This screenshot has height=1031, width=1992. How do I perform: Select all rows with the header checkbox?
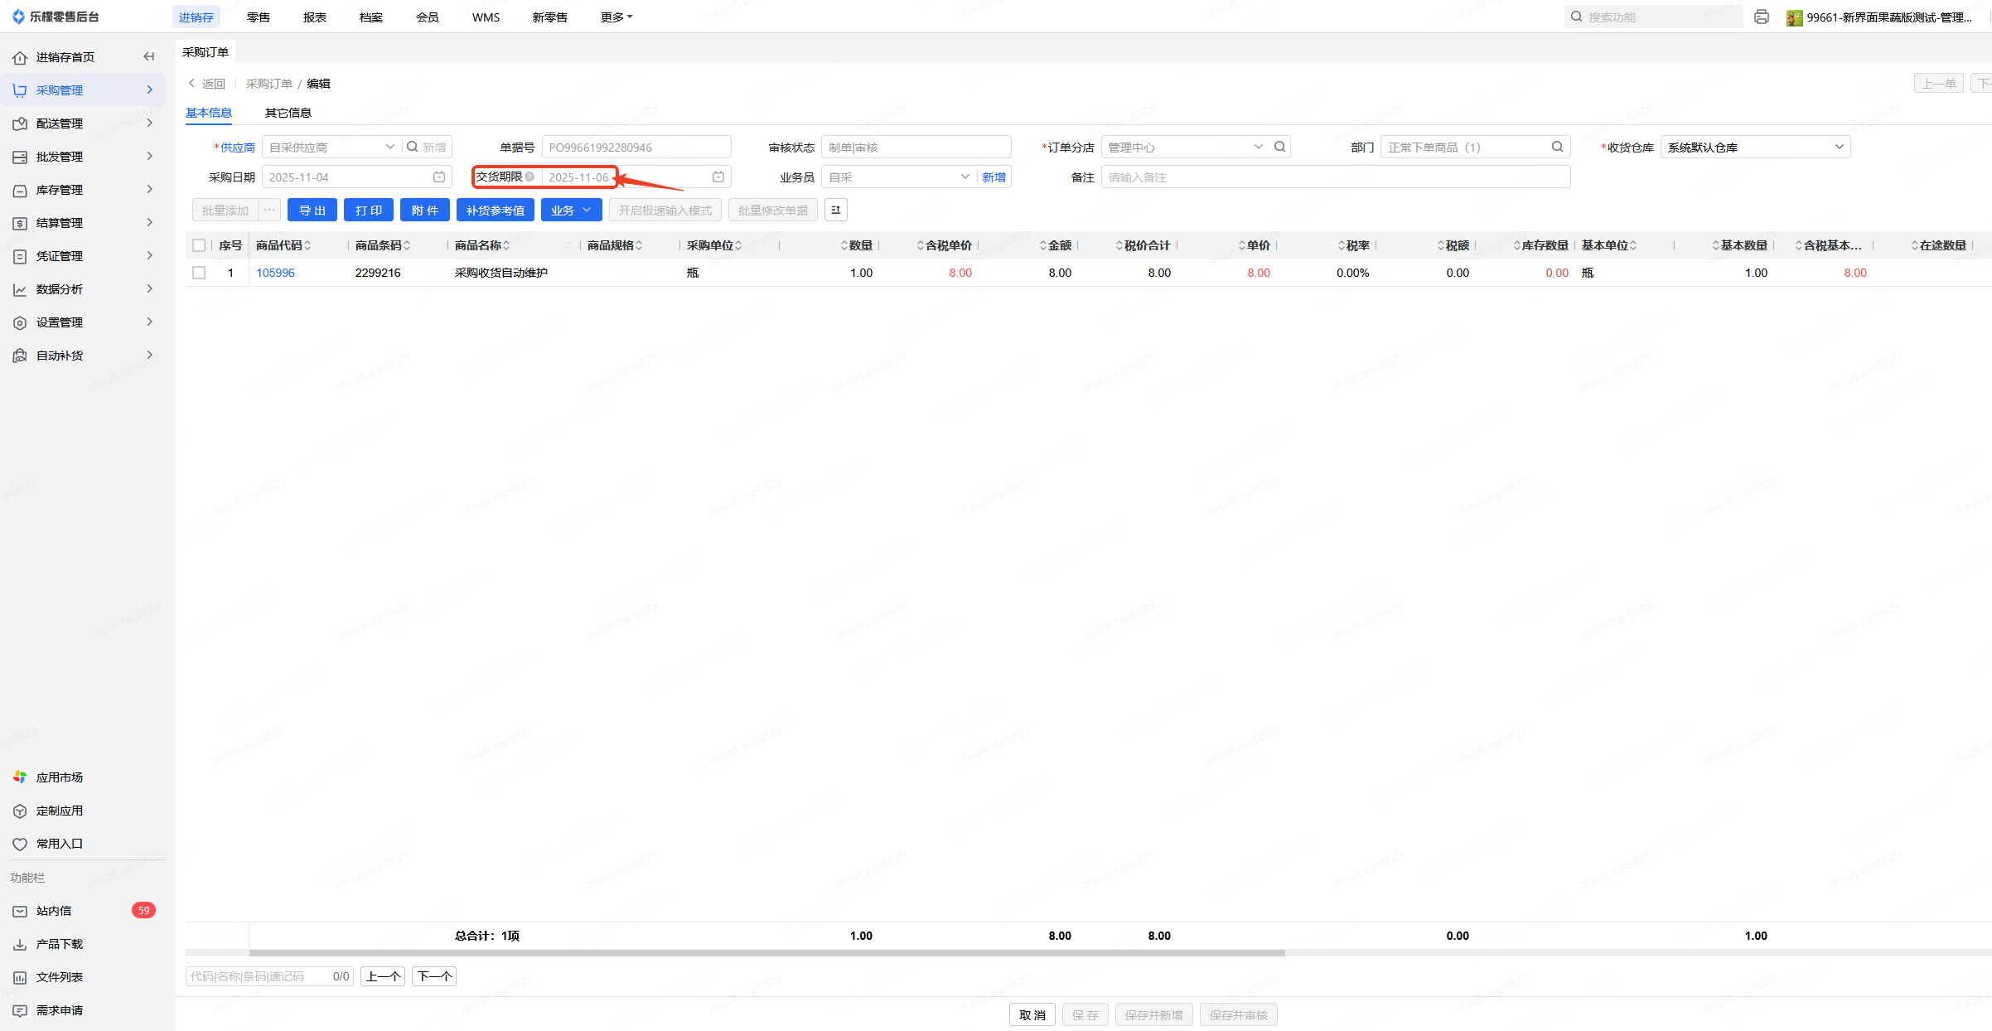[199, 245]
